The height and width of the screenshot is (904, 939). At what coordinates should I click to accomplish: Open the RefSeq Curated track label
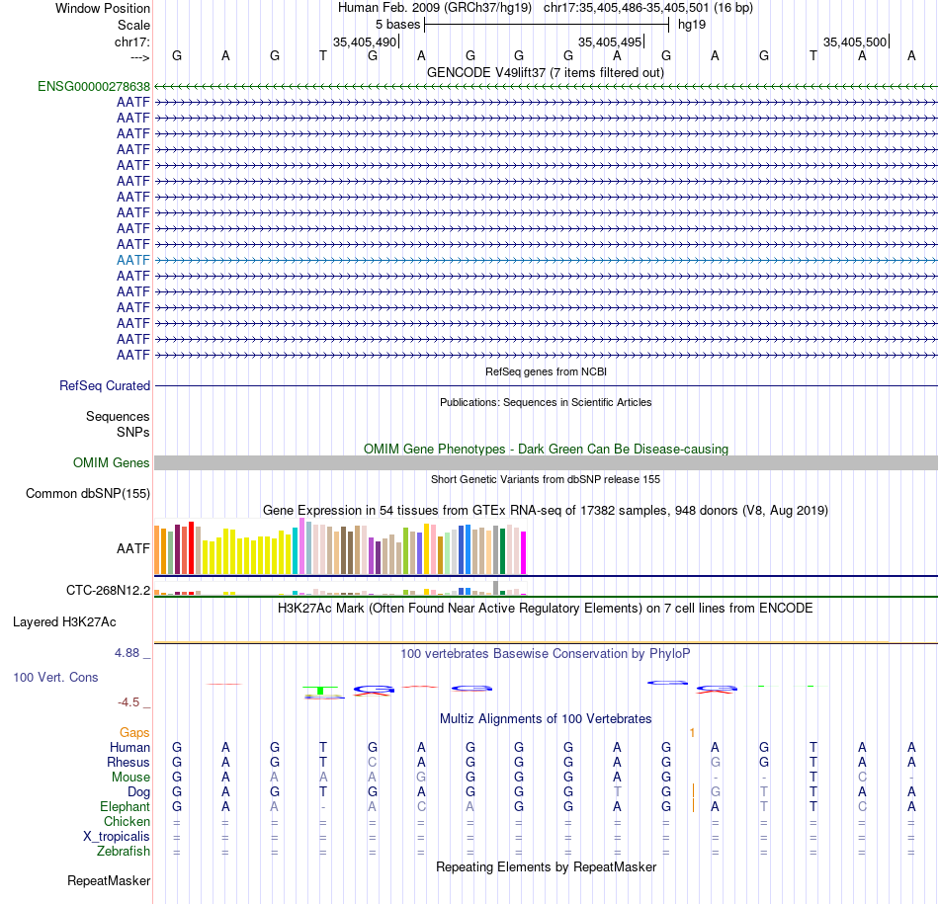(104, 385)
